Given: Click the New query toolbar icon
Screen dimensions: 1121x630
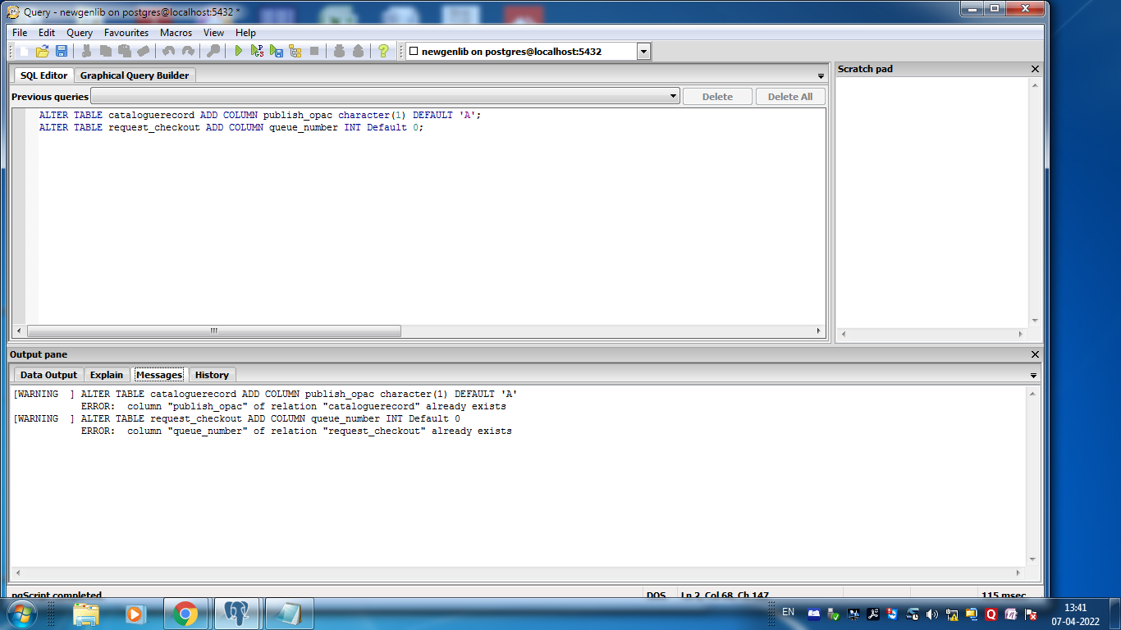Looking at the screenshot, I should (x=24, y=52).
